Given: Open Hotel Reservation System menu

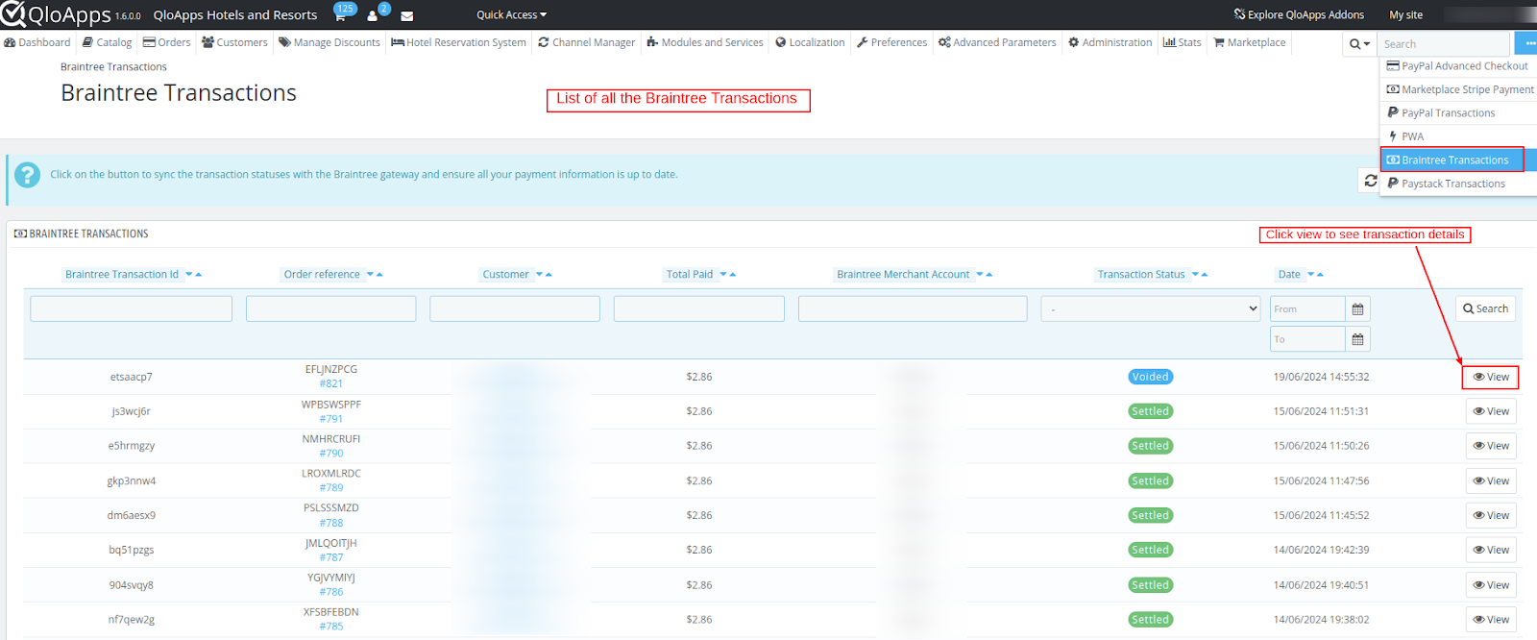Looking at the screenshot, I should point(458,42).
